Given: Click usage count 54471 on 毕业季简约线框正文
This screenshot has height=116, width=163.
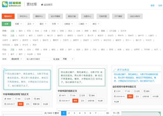Looking at the screenshot, I should (63, 95).
